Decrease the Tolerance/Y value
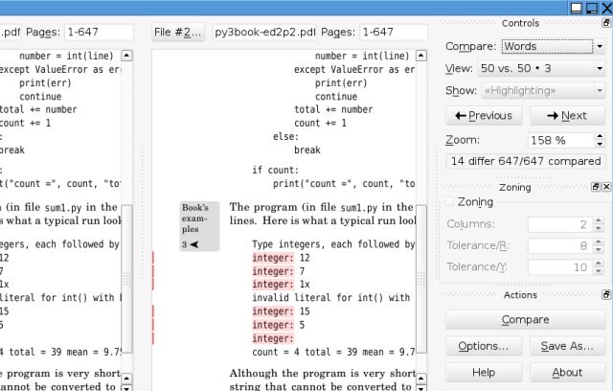 (x=598, y=271)
